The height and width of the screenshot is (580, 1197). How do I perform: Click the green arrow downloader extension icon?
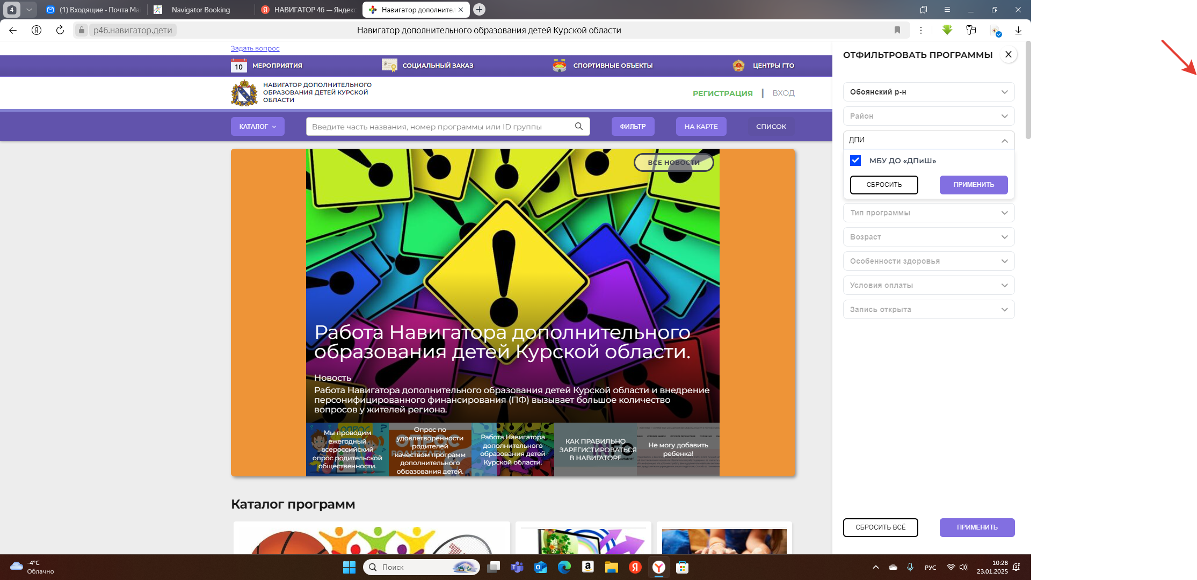point(947,30)
